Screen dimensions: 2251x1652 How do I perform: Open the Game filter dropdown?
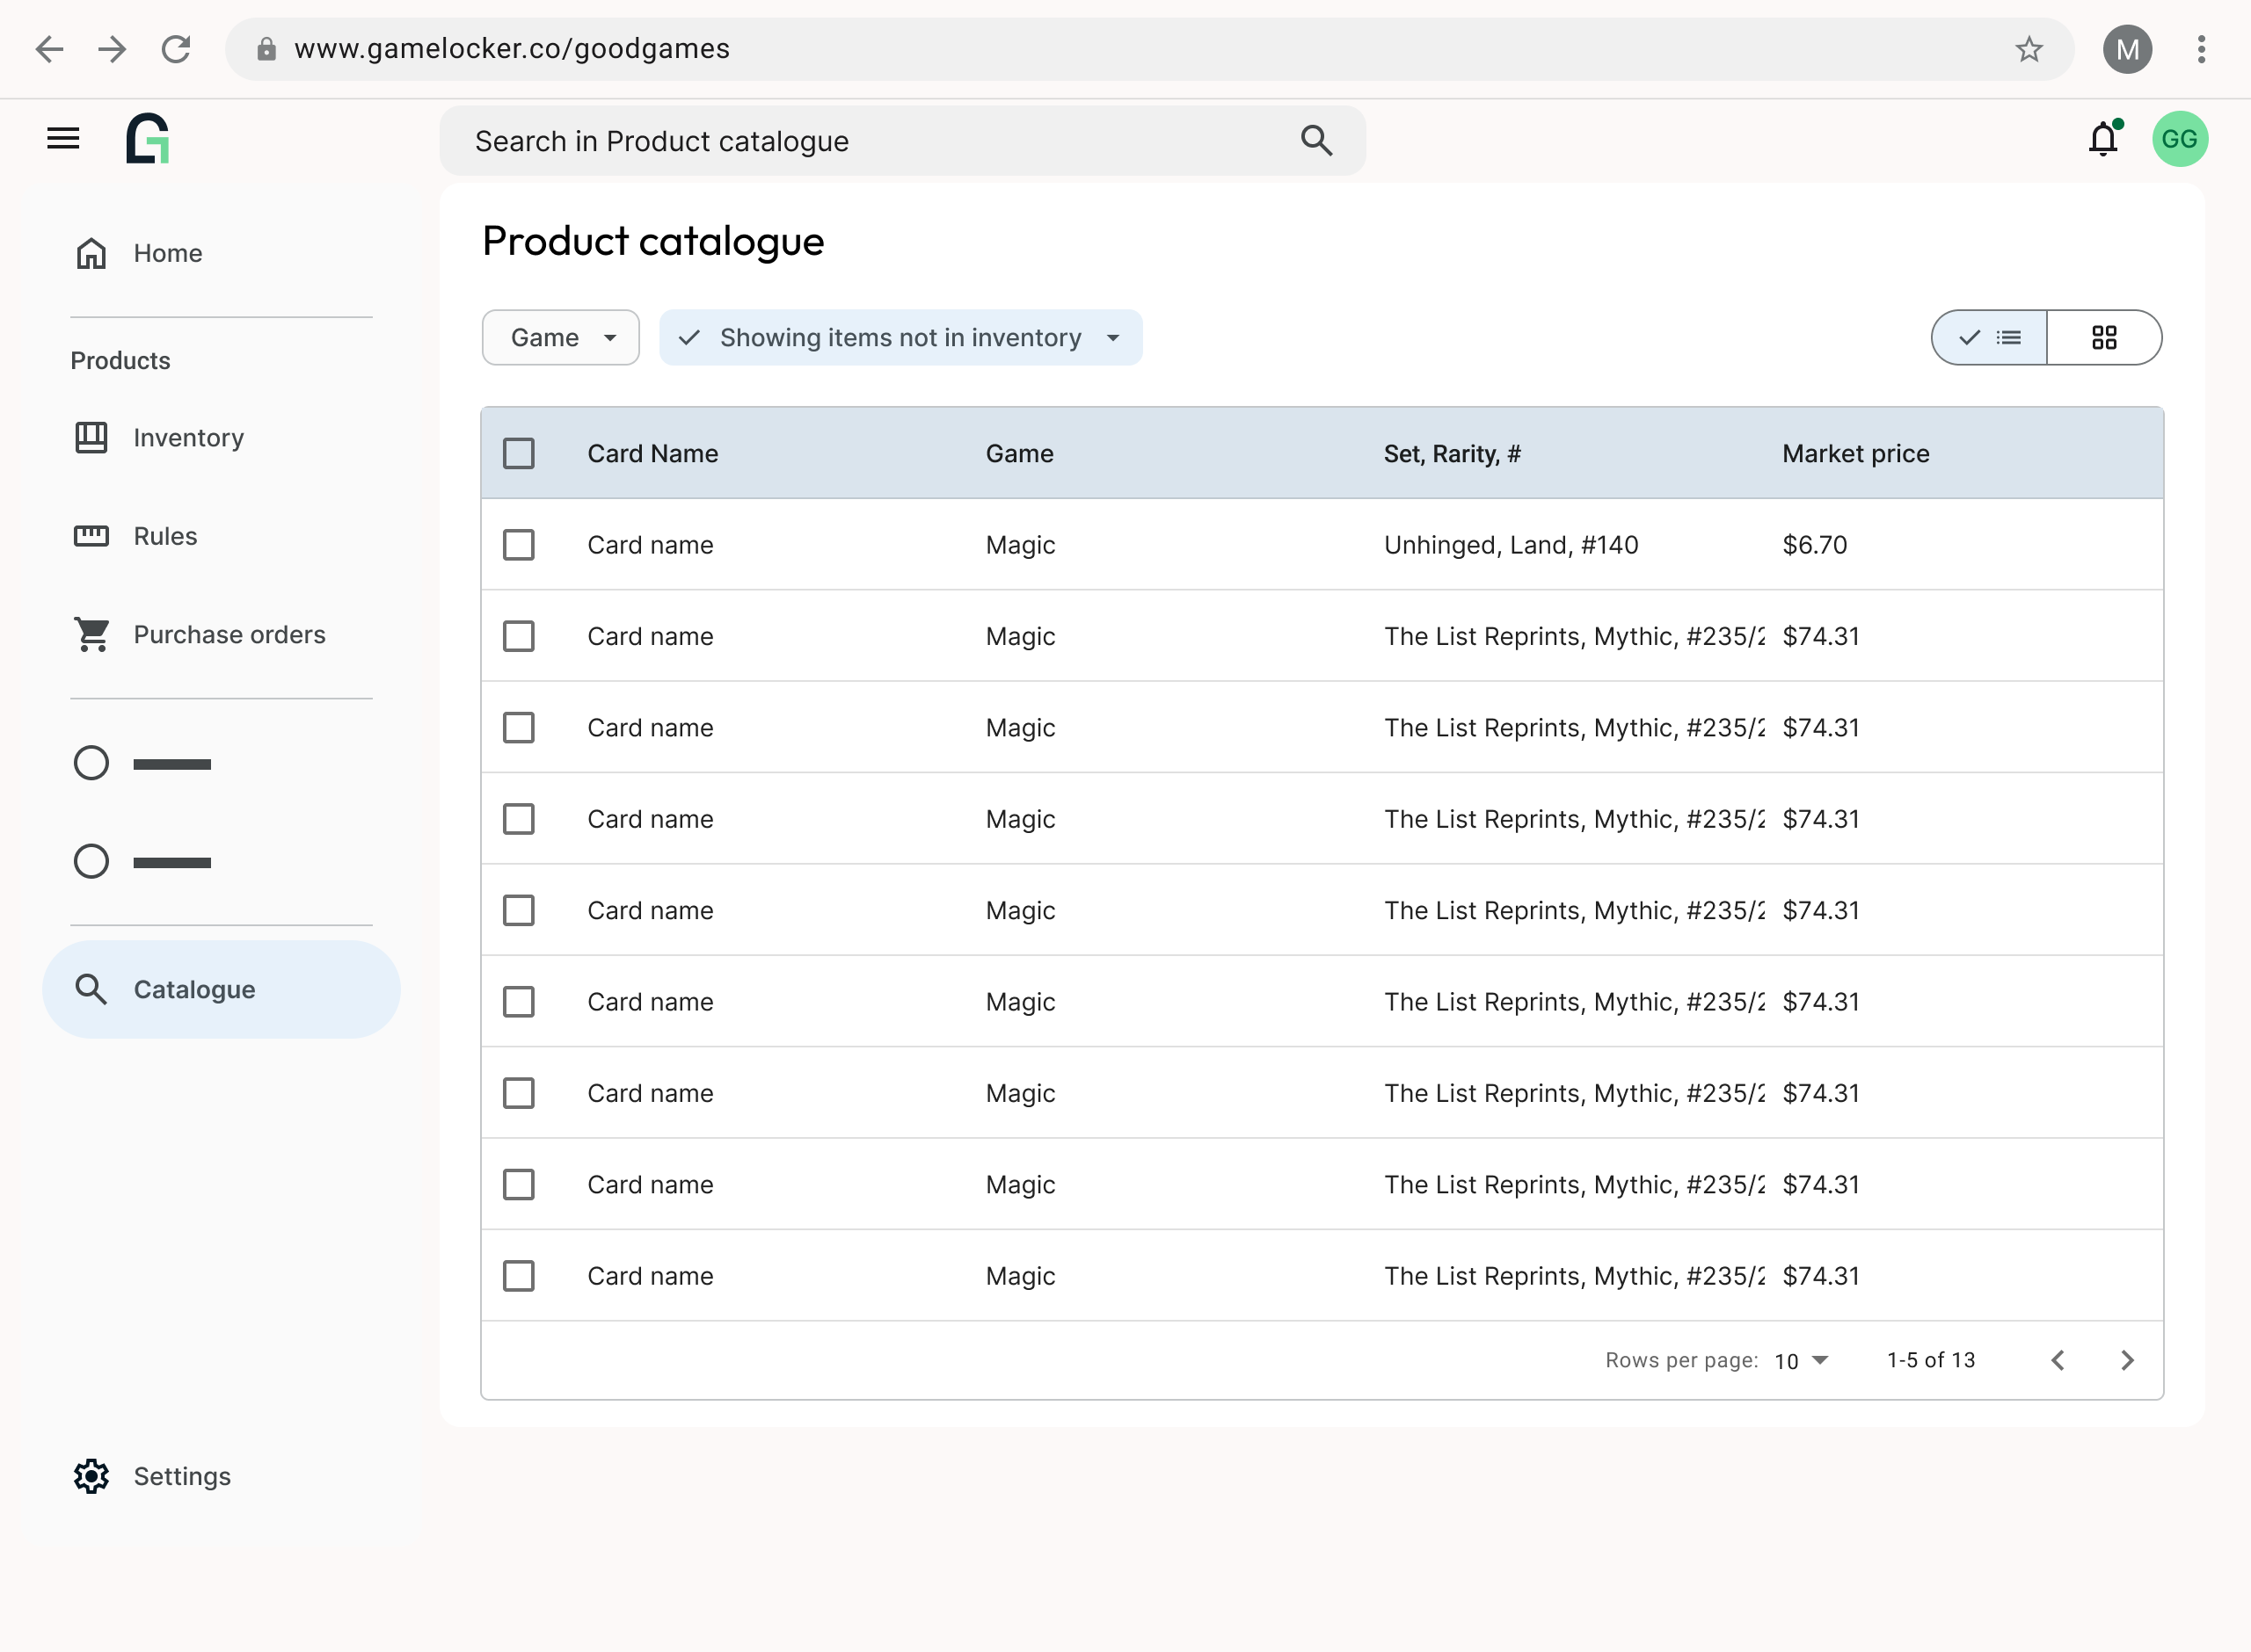pos(560,338)
